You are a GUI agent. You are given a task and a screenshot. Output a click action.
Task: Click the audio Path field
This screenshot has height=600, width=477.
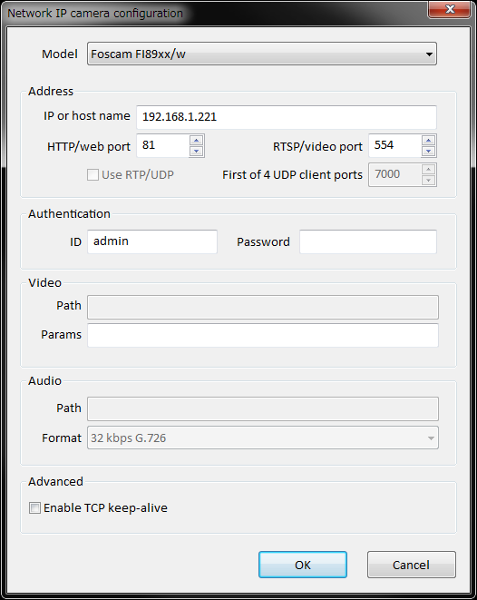pos(263,409)
